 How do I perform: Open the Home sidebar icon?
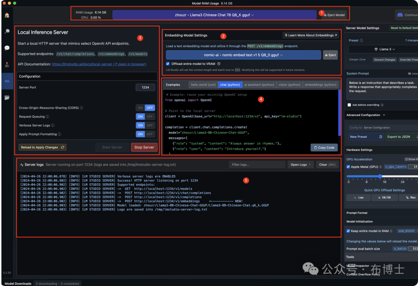[7, 15]
